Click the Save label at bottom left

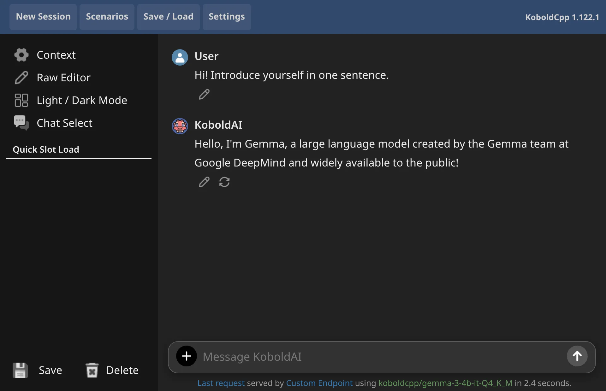coord(50,370)
